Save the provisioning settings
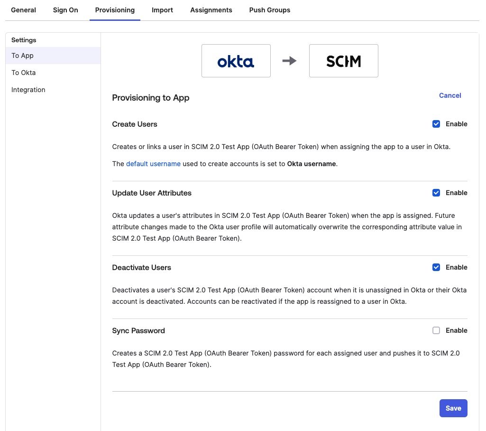This screenshot has height=431, width=486. [x=453, y=408]
